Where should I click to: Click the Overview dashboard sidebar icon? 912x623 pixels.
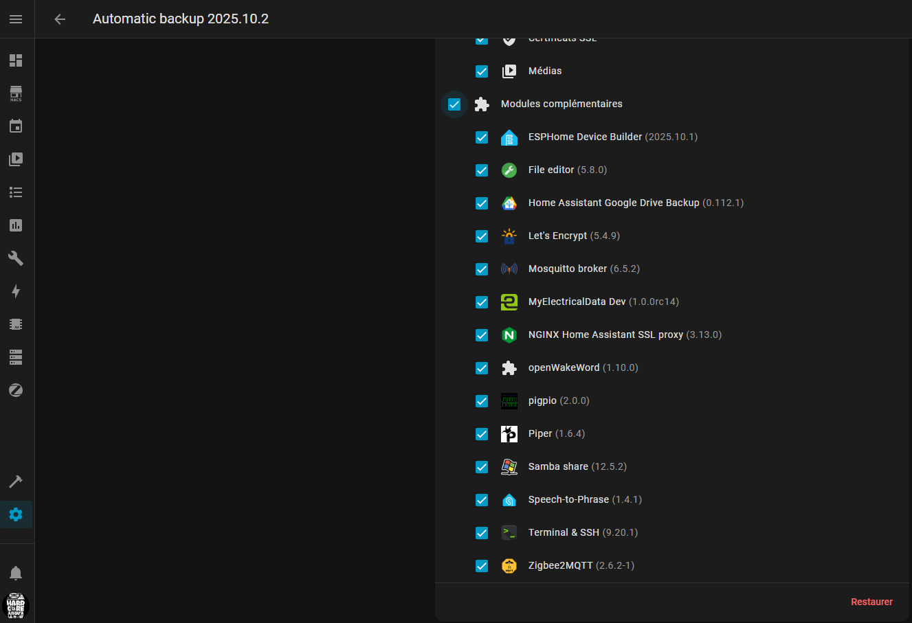tap(16, 60)
